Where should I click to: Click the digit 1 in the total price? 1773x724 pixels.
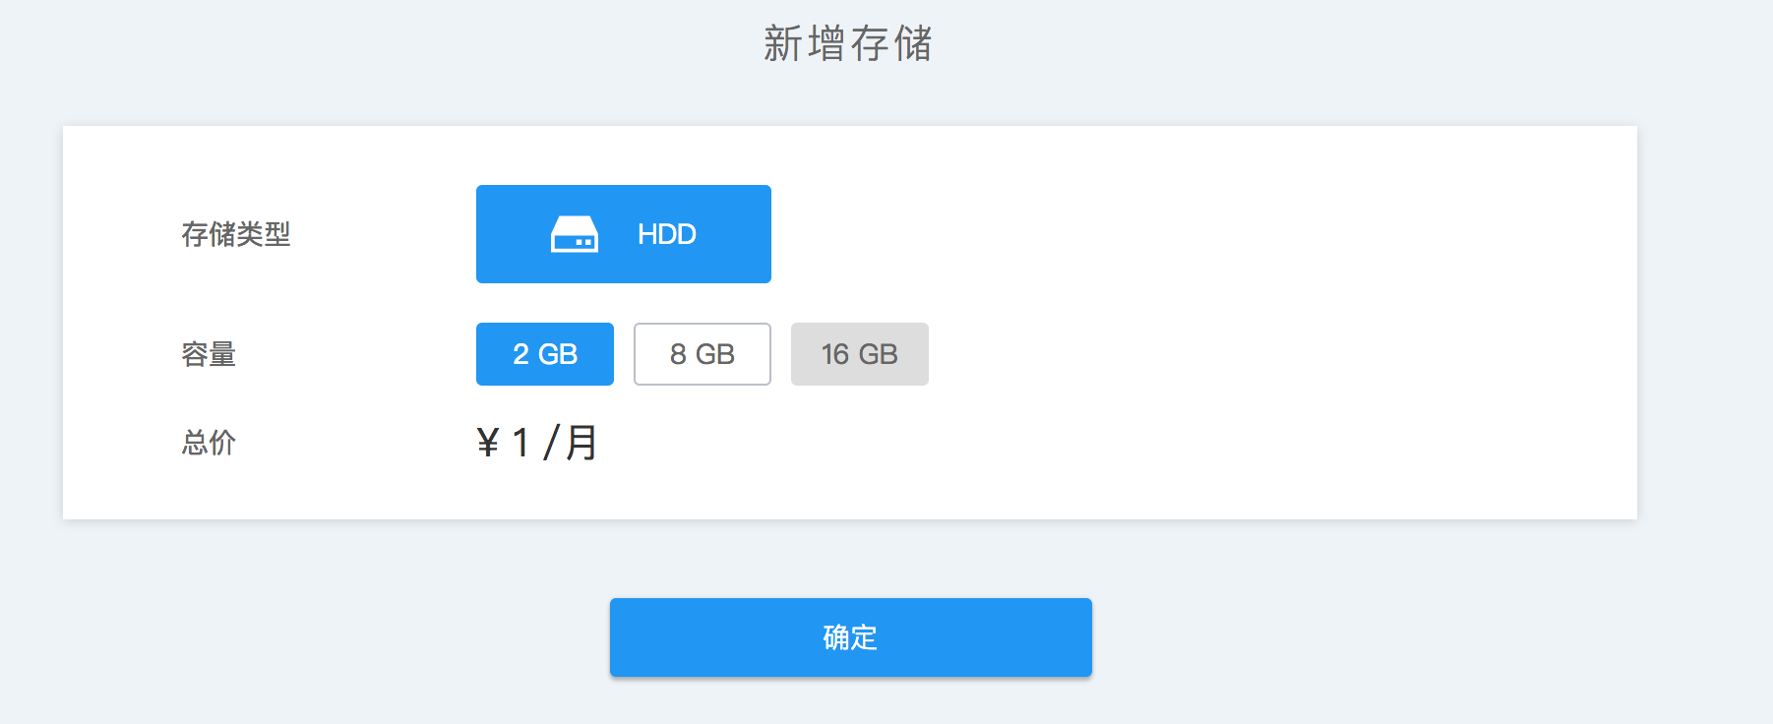click(521, 443)
